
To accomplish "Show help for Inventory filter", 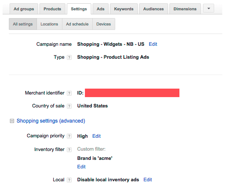I will point(69,150).
